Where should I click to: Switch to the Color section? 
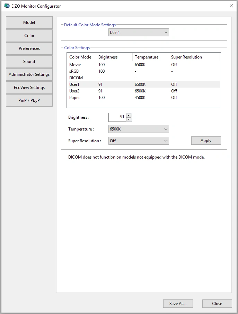[x=29, y=36]
